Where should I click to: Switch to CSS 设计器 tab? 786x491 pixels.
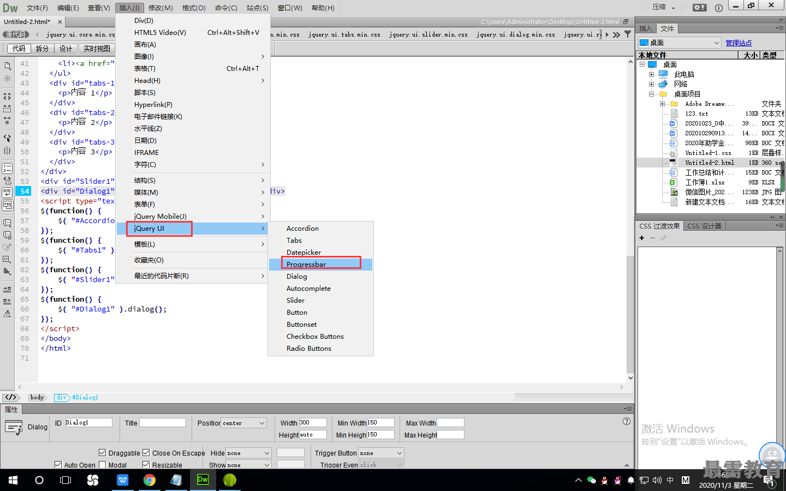click(704, 226)
